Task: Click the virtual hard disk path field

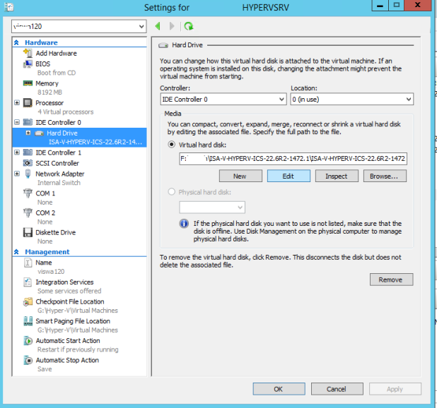Action: click(x=293, y=159)
